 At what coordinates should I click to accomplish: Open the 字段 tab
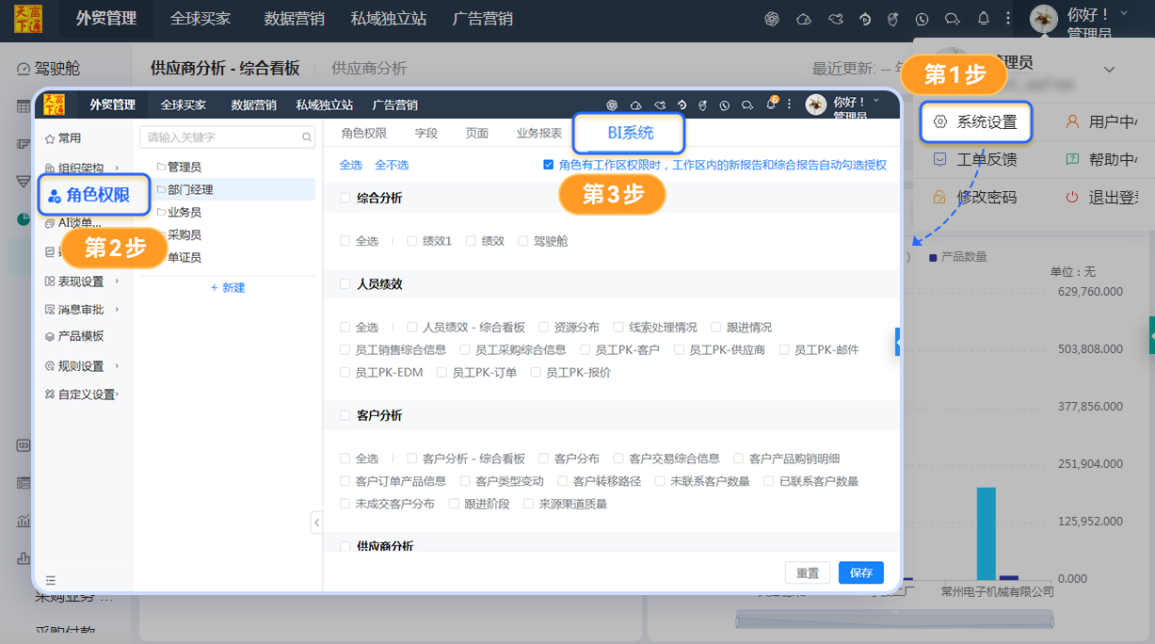coord(426,133)
